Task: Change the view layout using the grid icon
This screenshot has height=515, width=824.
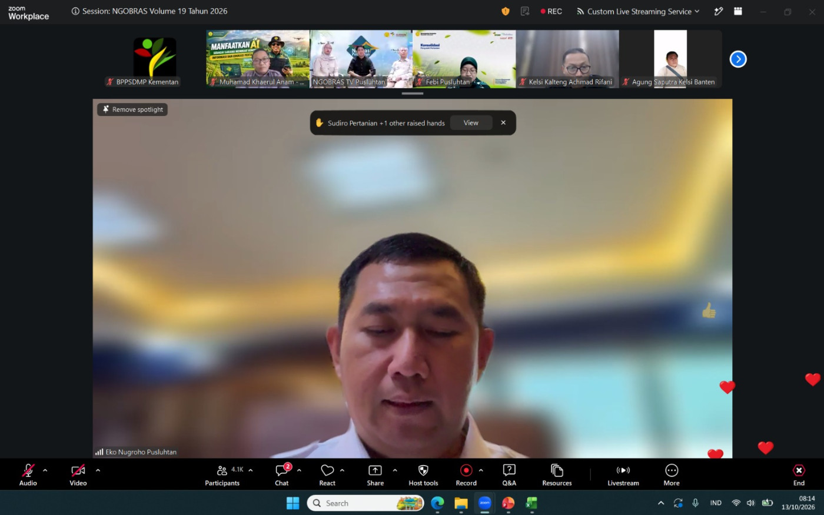Action: tap(738, 11)
